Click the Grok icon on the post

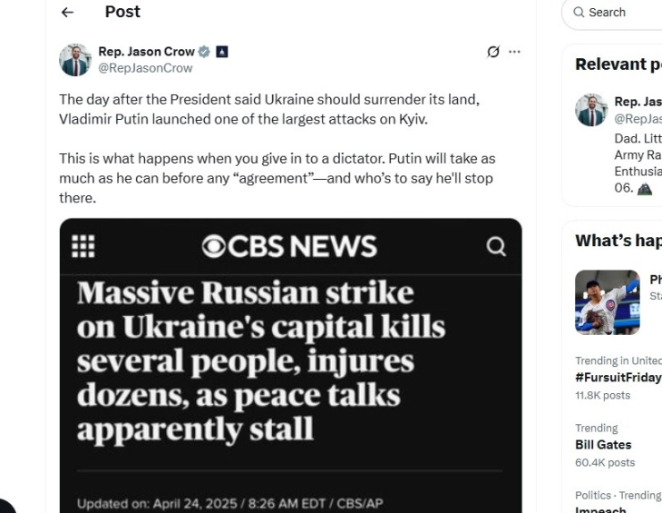493,52
